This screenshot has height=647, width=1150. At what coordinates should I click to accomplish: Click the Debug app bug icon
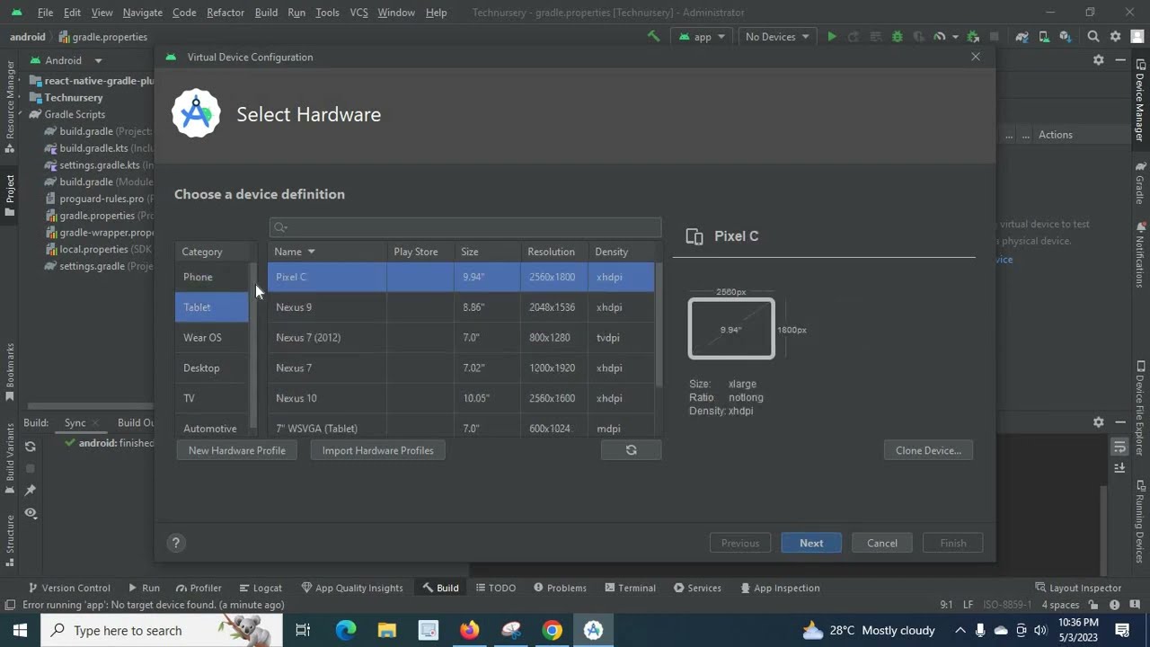[x=897, y=37]
